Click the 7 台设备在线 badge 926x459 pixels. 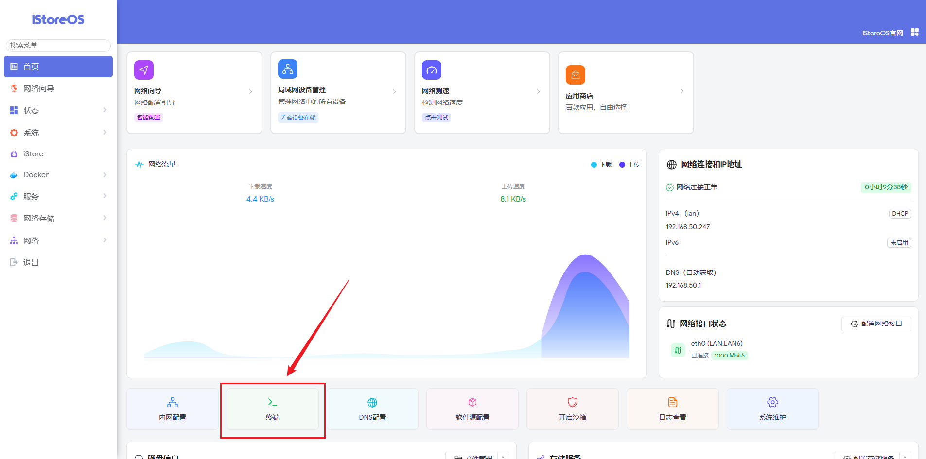click(298, 118)
